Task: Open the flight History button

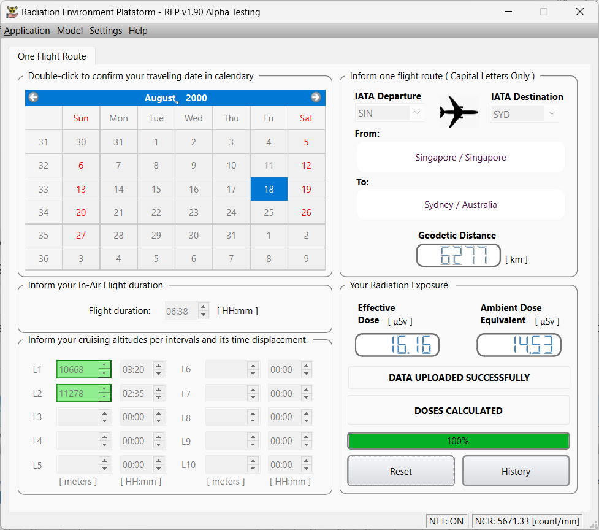Action: [x=516, y=471]
